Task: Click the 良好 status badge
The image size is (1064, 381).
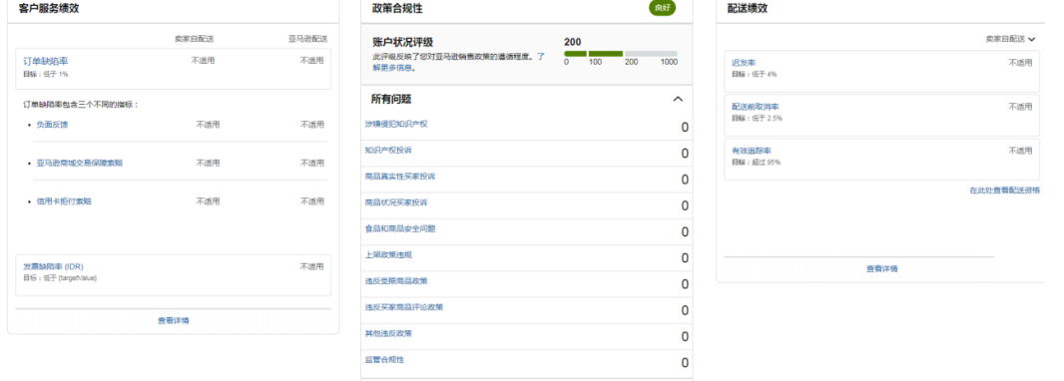Action: pyautogui.click(x=663, y=8)
